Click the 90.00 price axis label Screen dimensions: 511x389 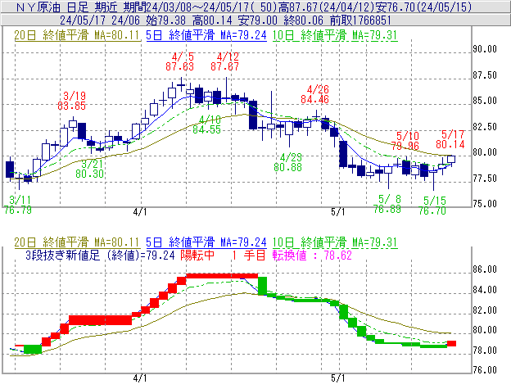pos(485,49)
